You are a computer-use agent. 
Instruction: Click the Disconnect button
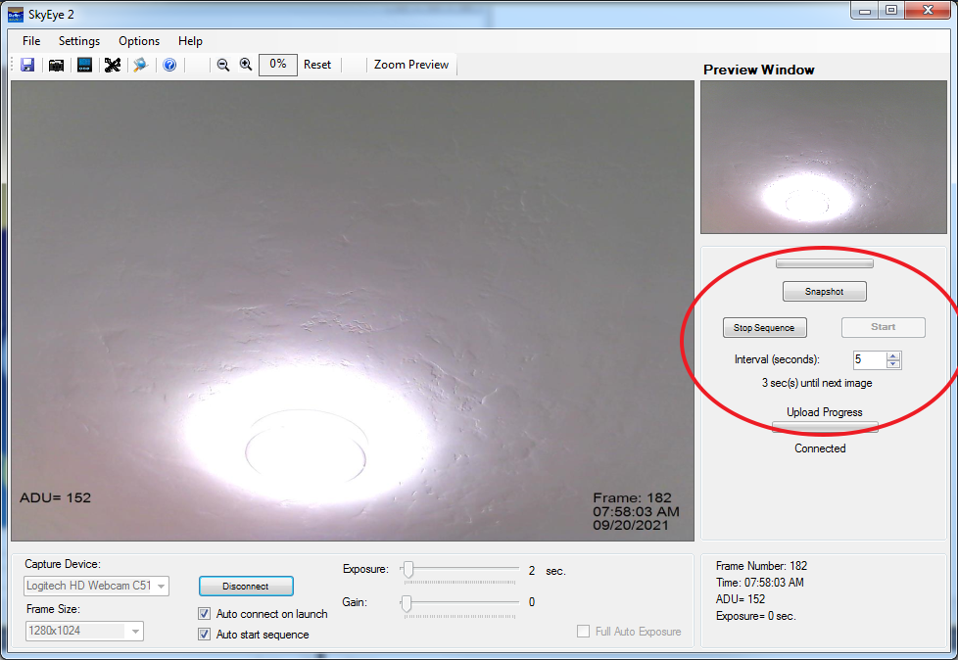pos(246,587)
